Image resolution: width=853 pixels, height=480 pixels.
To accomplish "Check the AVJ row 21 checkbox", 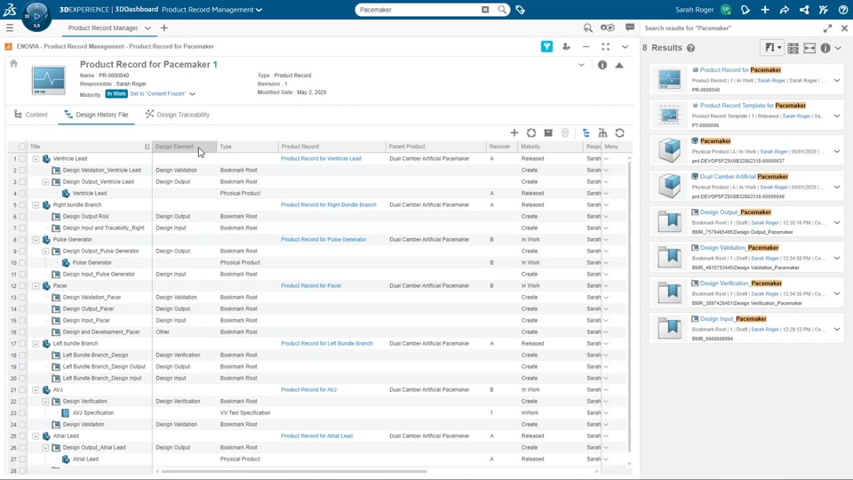I will [22, 389].
